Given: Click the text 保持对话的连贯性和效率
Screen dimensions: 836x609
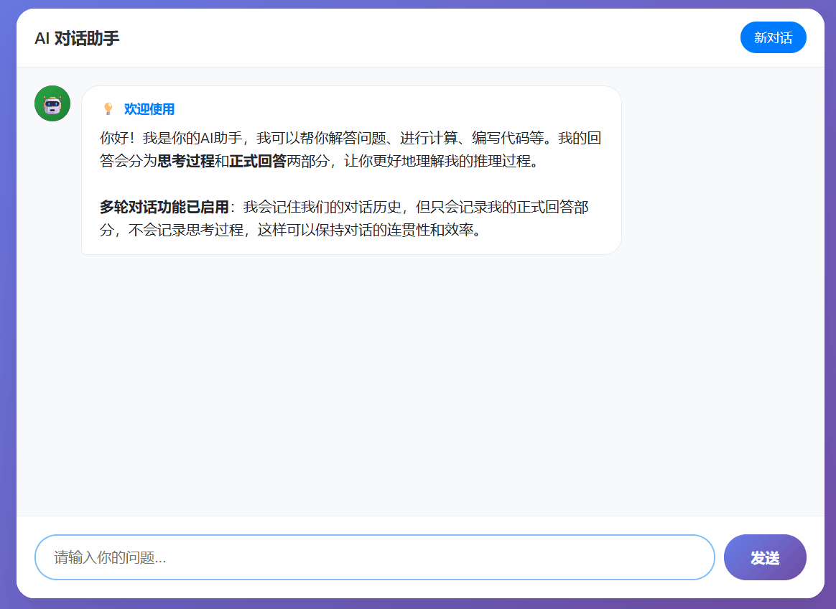Looking at the screenshot, I should (393, 231).
